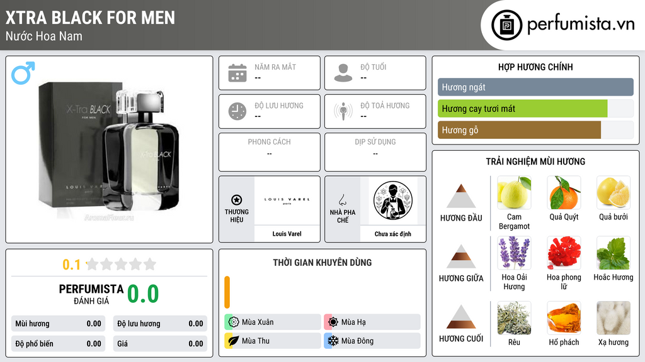The width and height of the screenshot is (645, 362).
Task: Select the Cam Bergamot note image
Action: [514, 193]
